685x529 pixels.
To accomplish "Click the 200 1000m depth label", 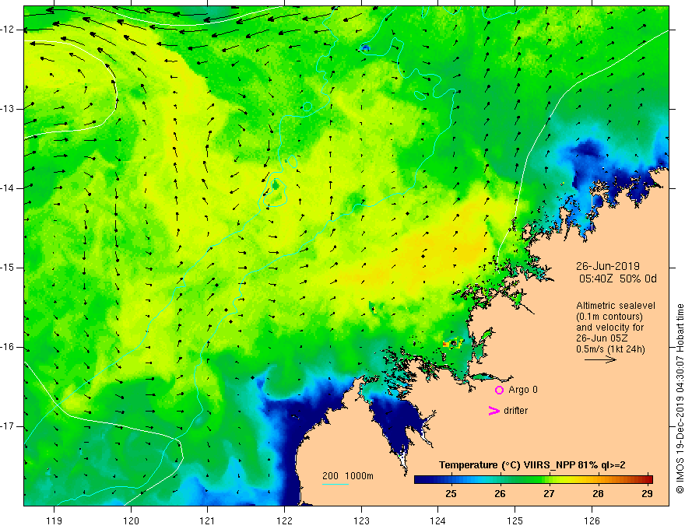I will (x=348, y=476).
